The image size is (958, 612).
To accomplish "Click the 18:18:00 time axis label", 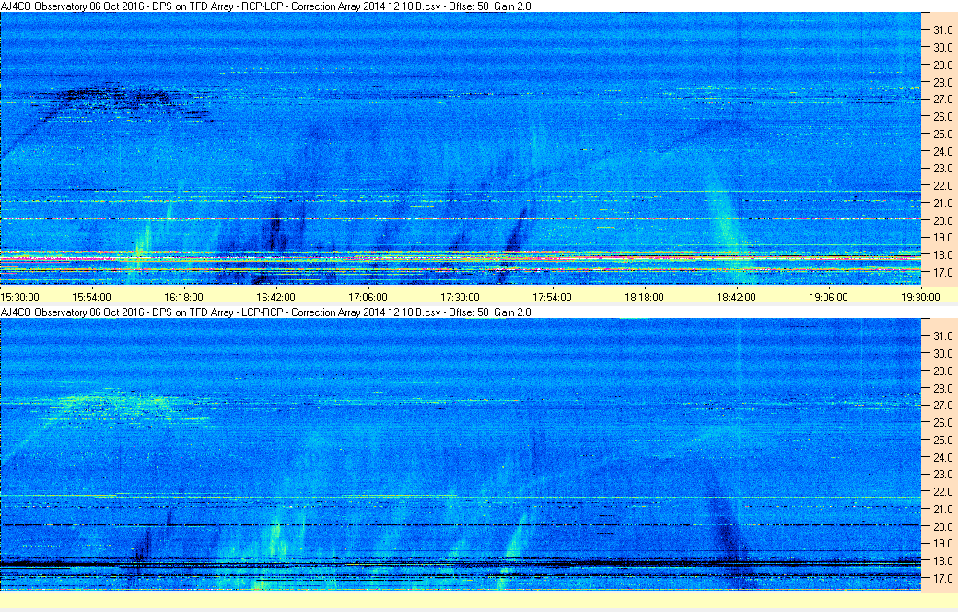I will pos(644,297).
